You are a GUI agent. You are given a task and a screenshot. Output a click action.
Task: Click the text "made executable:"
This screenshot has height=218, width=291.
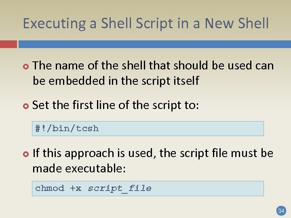[79, 168]
